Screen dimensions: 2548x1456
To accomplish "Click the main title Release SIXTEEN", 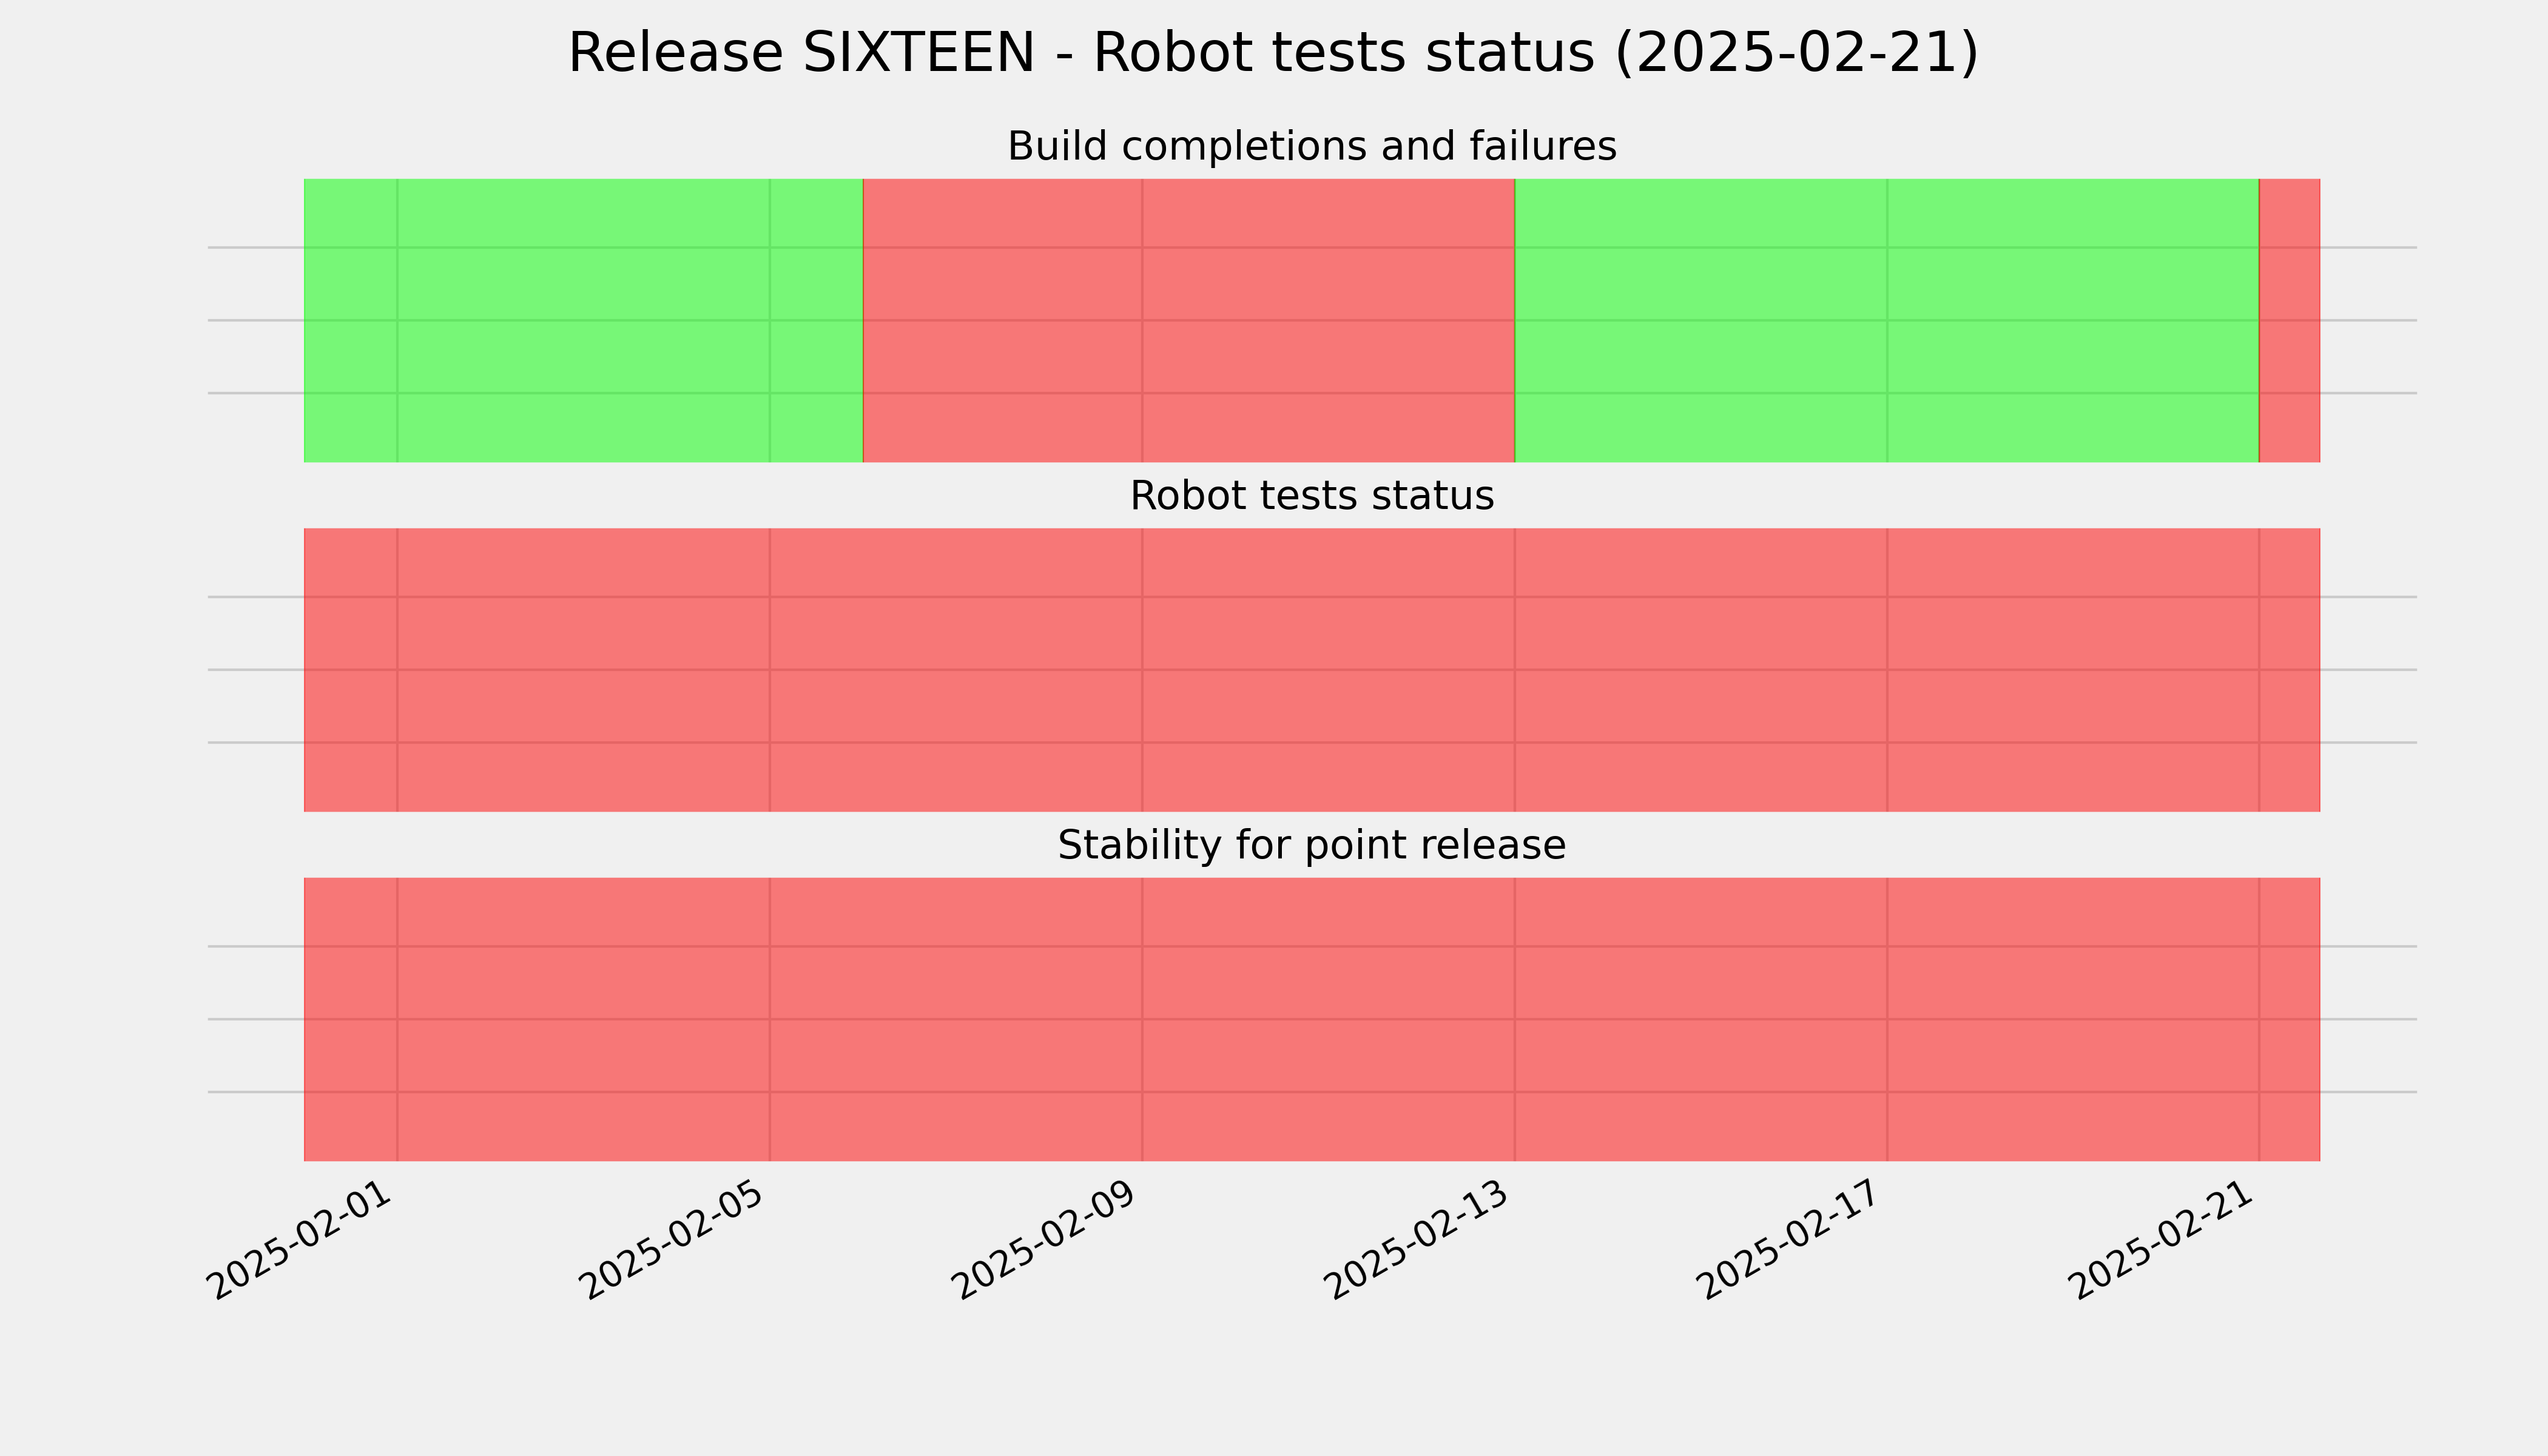I will point(1273,53).
